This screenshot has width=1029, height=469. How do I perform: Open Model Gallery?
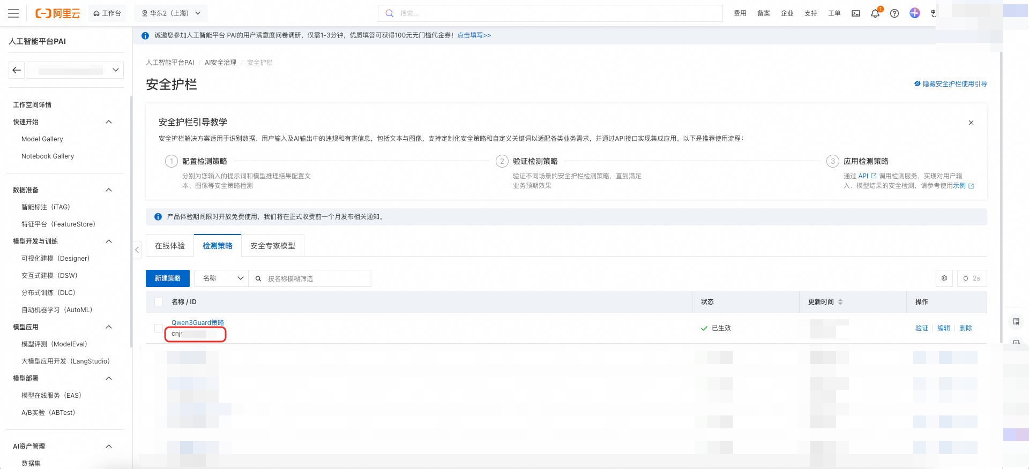[x=42, y=139]
